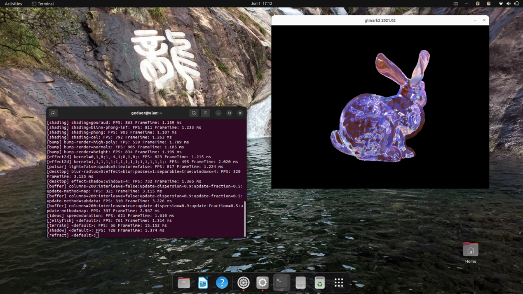The image size is (523, 294).
Task: Open a new terminal tab
Action: point(53,113)
